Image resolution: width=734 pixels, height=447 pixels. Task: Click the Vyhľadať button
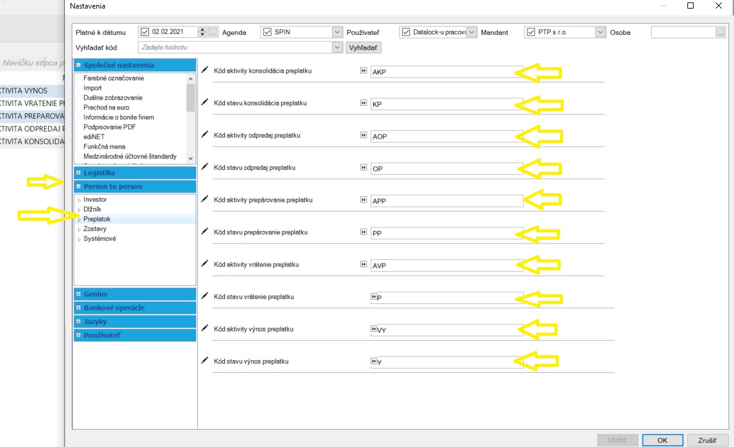(363, 48)
